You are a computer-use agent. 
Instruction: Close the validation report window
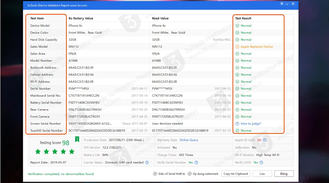click(x=293, y=4)
